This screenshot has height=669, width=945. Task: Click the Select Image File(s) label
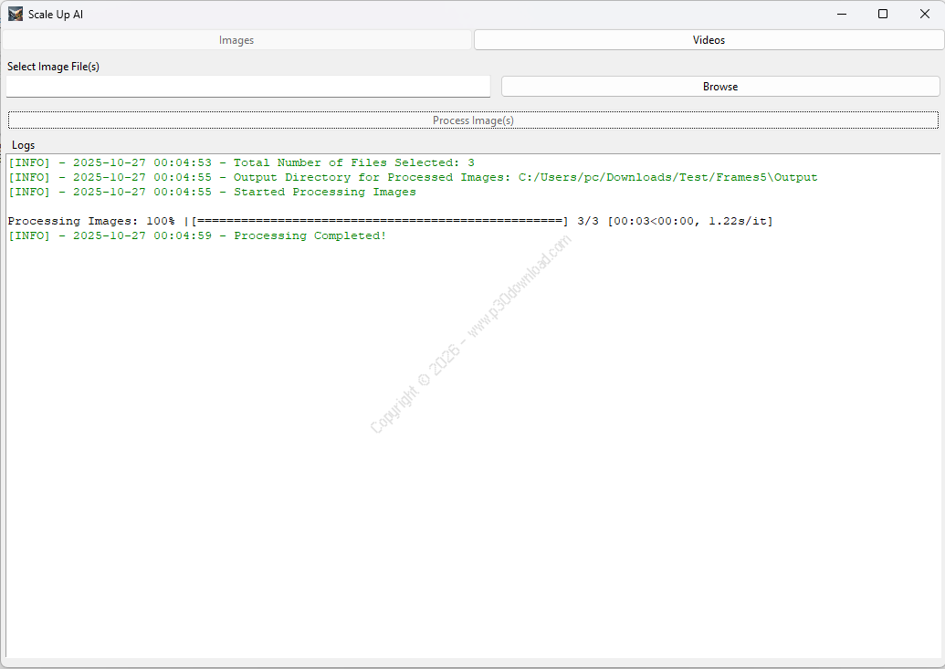tap(53, 67)
